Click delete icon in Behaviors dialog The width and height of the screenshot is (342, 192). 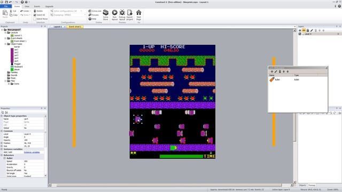pos(280,71)
